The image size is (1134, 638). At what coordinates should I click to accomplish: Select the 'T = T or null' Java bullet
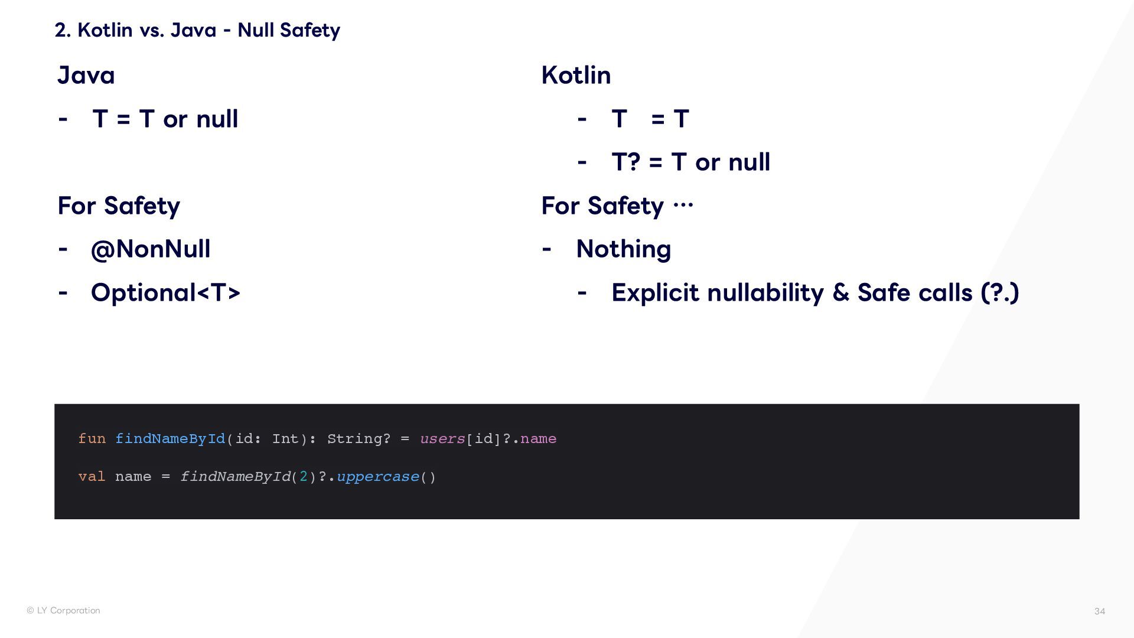(x=165, y=119)
